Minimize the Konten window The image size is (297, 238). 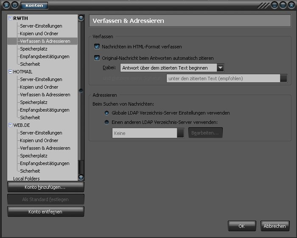click(275, 5)
